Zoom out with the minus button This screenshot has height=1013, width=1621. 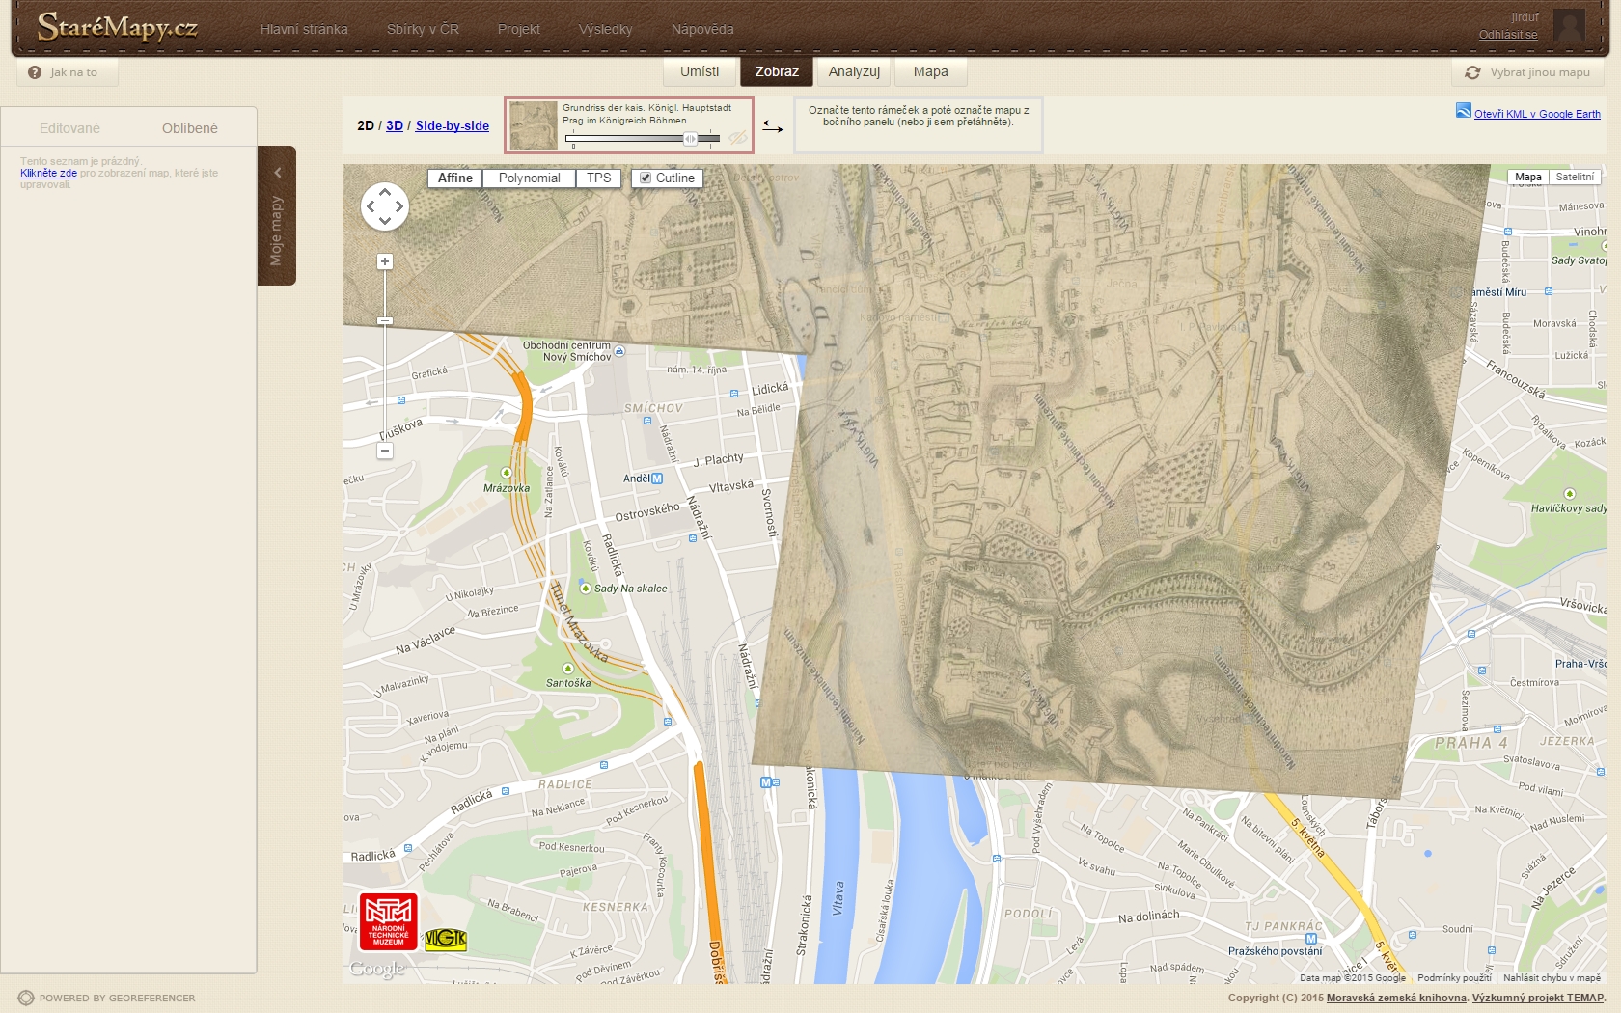coord(385,451)
